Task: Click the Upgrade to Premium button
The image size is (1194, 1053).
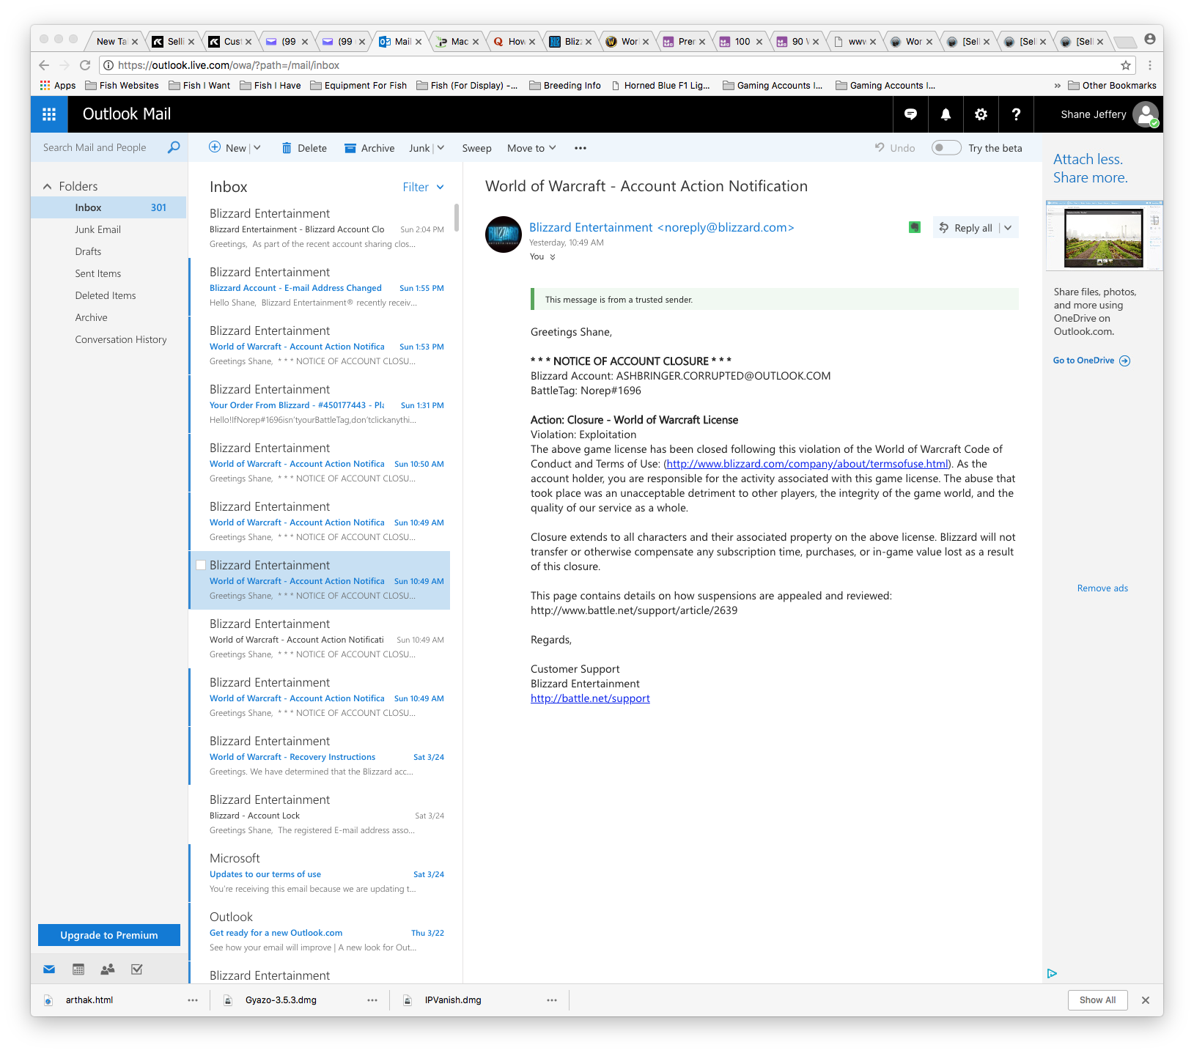Action: coord(109,935)
